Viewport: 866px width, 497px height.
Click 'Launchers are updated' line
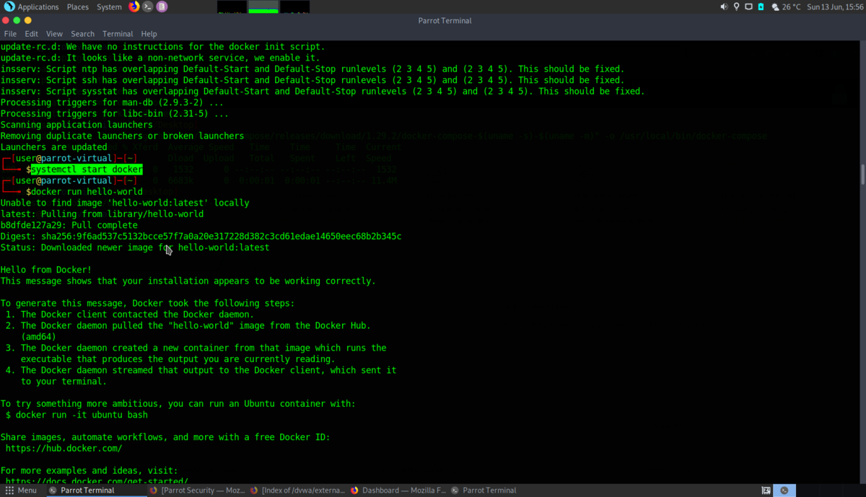pos(53,147)
